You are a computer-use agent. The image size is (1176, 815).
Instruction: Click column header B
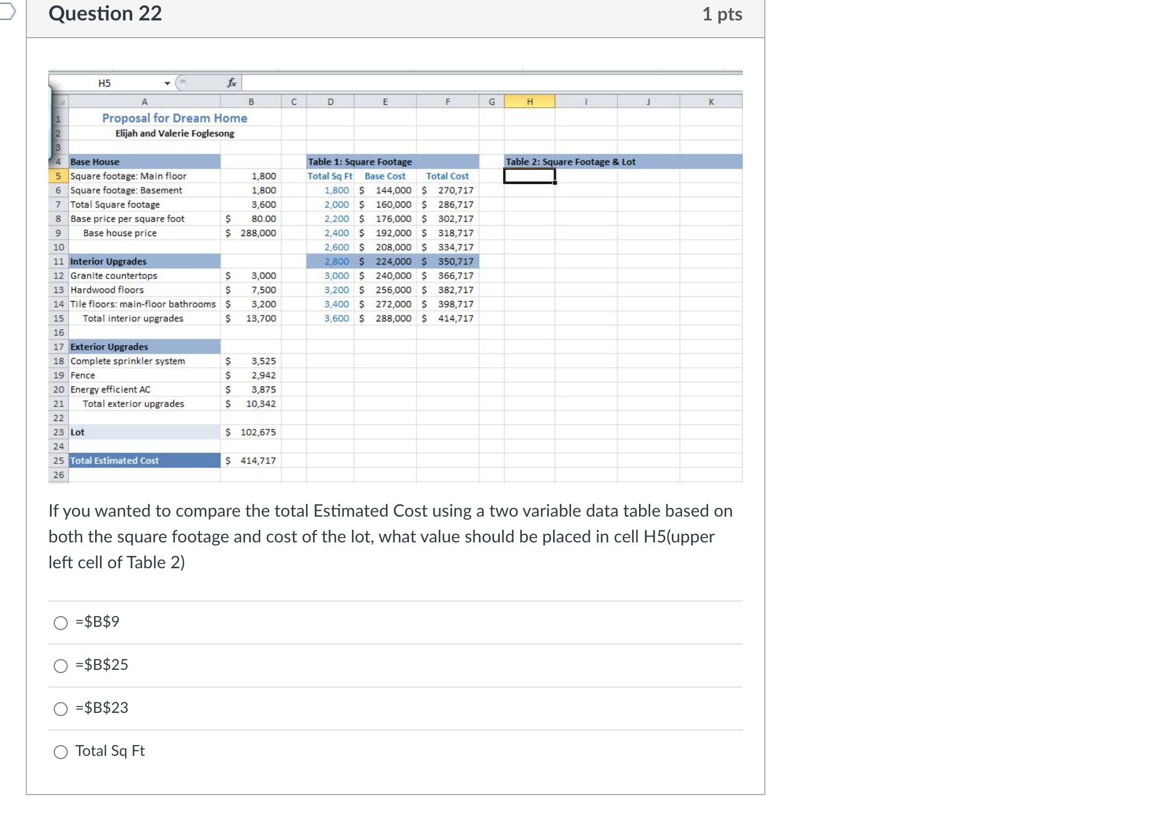250,101
